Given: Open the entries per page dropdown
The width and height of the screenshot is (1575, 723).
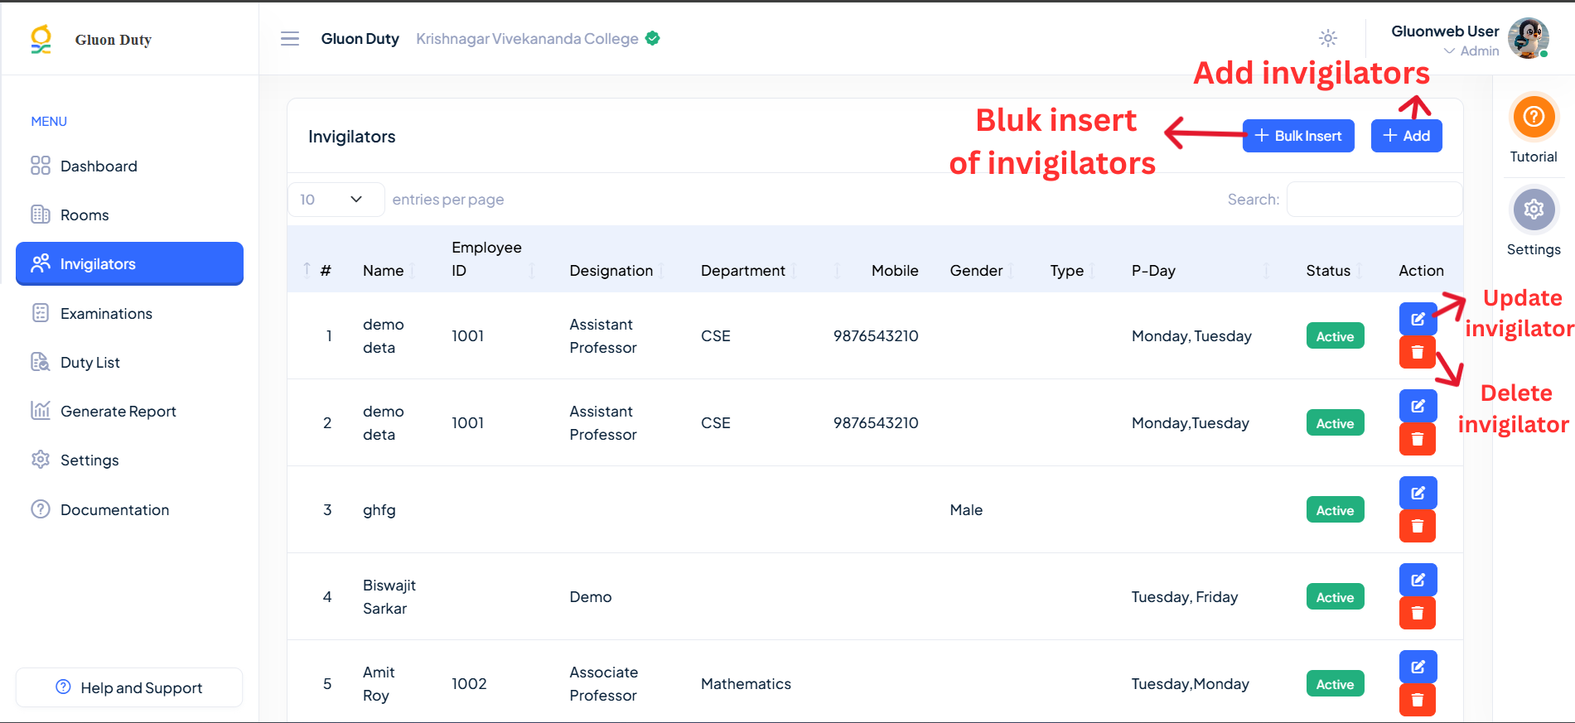Looking at the screenshot, I should pos(336,200).
